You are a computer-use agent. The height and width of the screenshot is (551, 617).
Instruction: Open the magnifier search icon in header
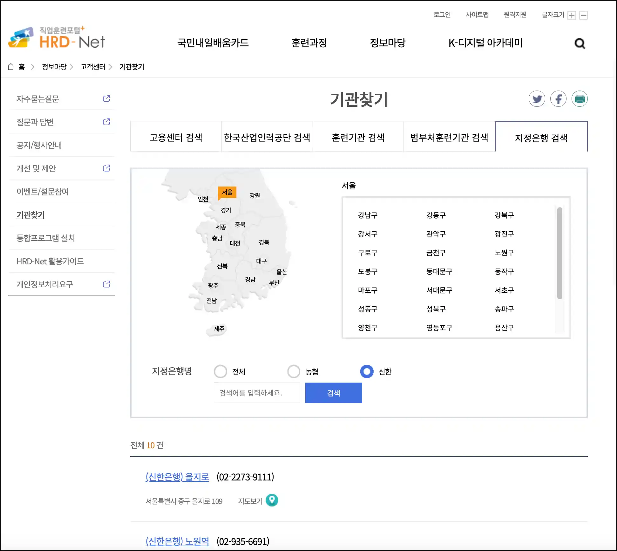click(580, 43)
